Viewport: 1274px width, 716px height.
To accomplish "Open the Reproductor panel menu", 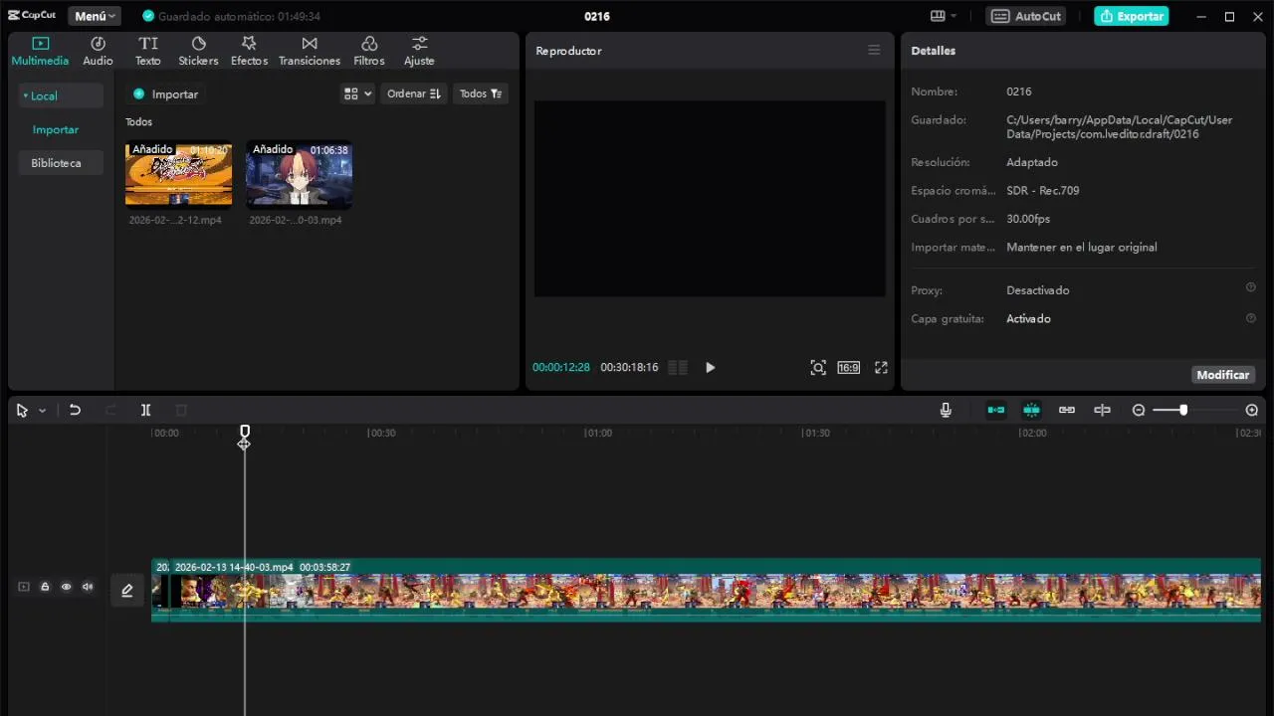I will click(x=874, y=51).
